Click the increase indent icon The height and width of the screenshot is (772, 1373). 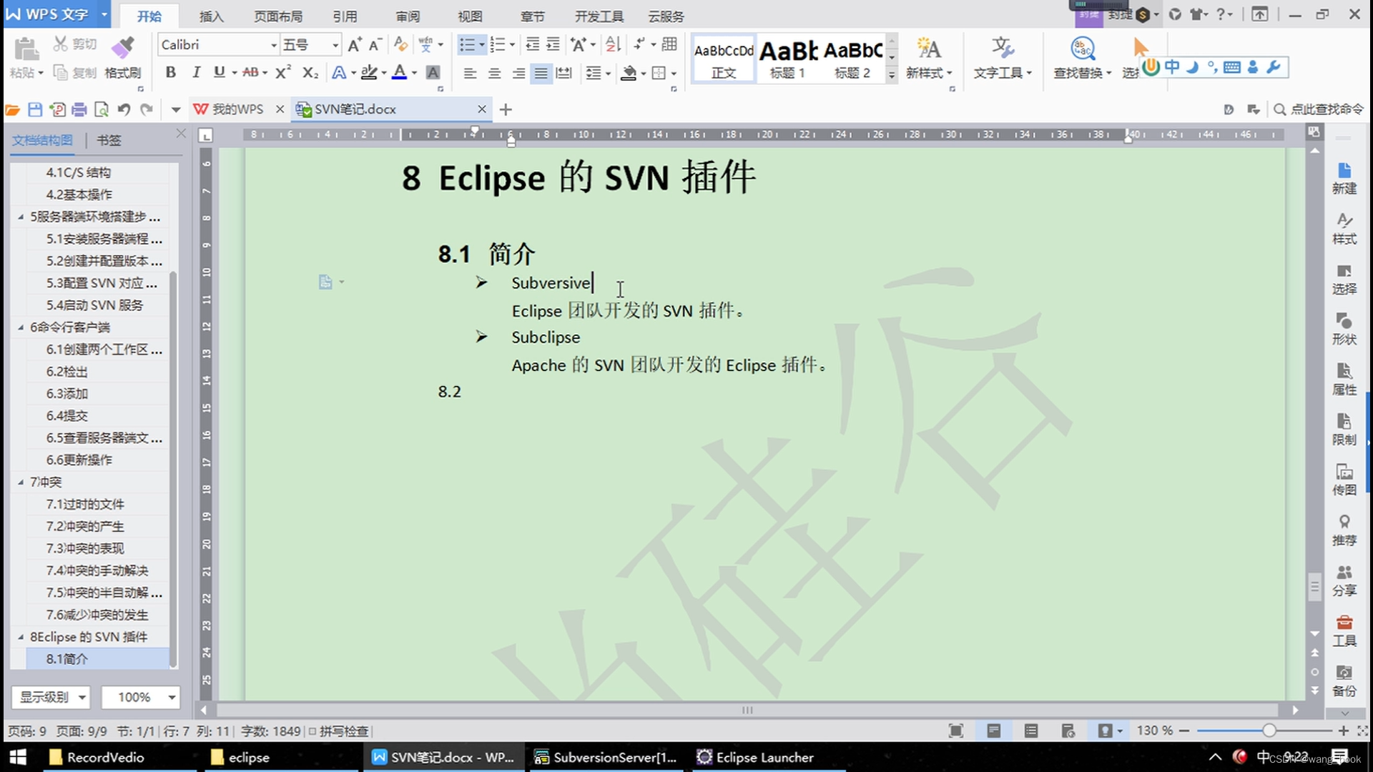553,45
